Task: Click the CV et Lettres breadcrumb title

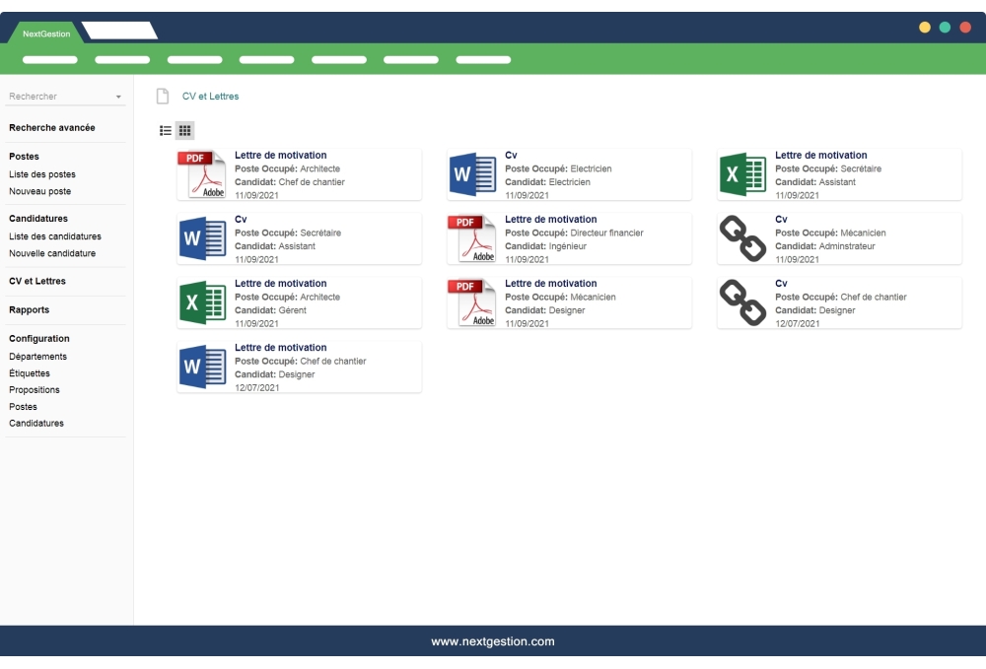Action: tap(210, 97)
